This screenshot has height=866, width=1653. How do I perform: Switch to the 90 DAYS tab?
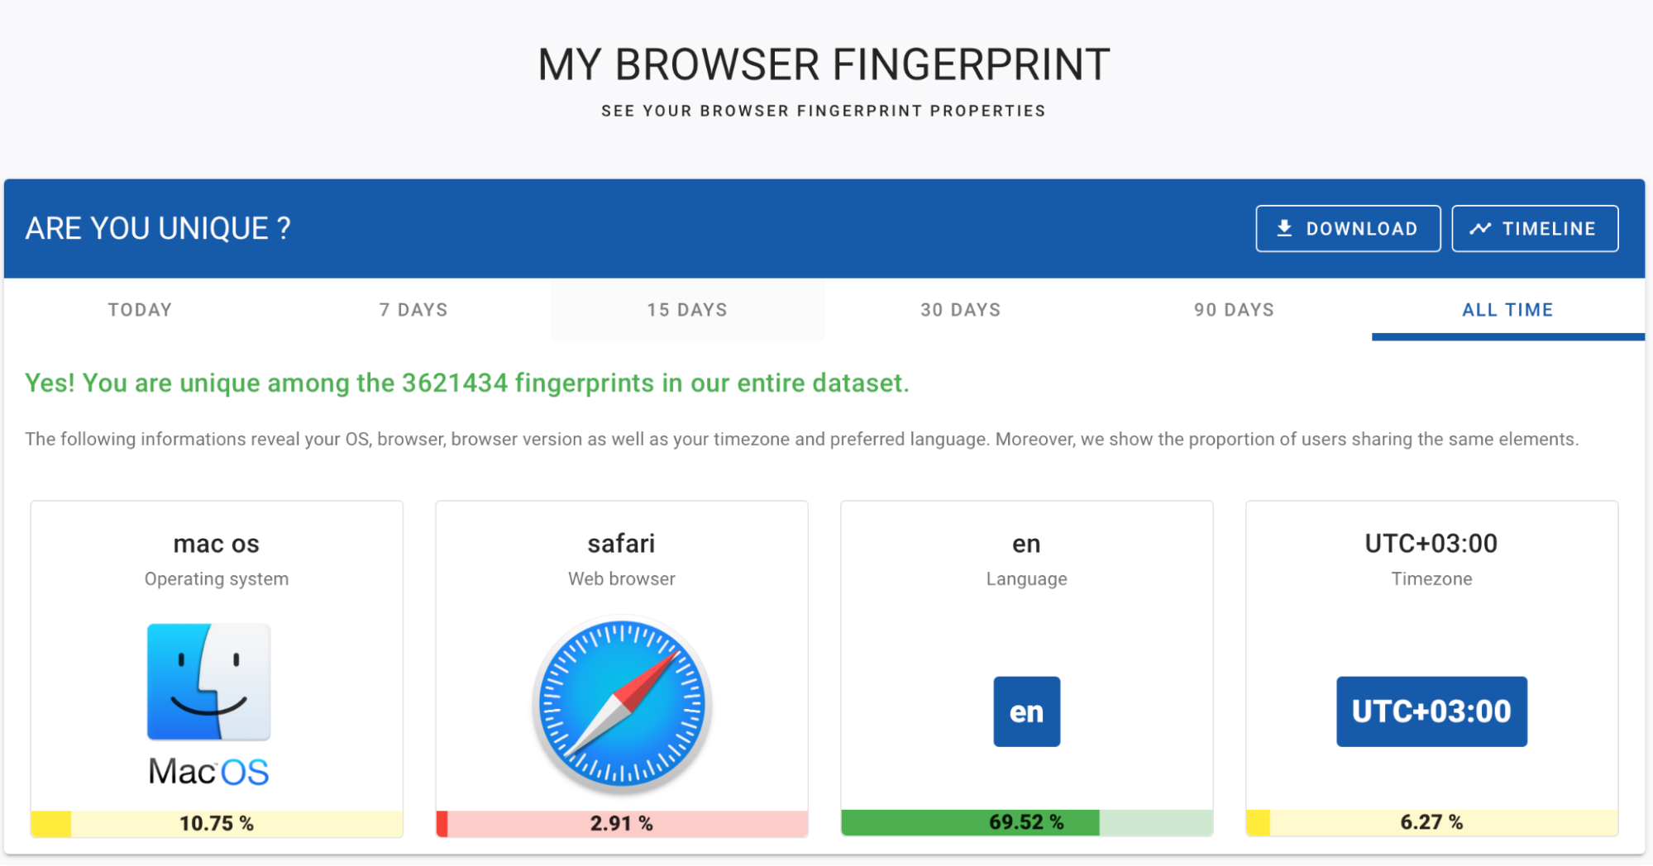1234,310
